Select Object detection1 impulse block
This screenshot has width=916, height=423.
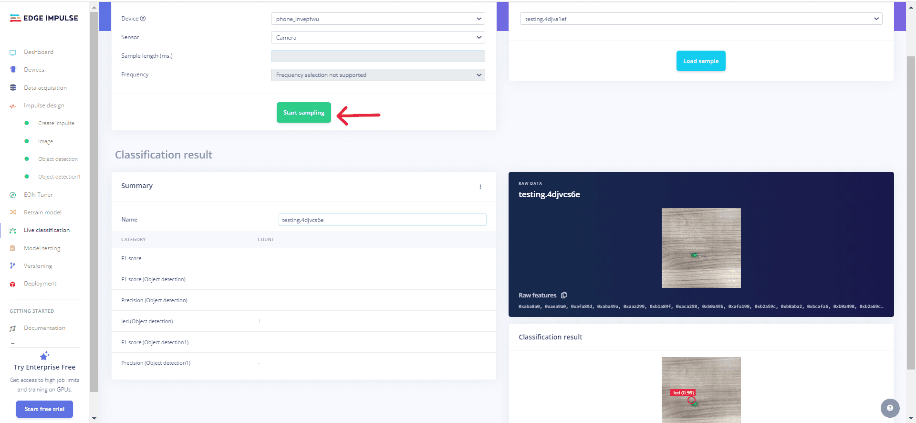coord(59,177)
